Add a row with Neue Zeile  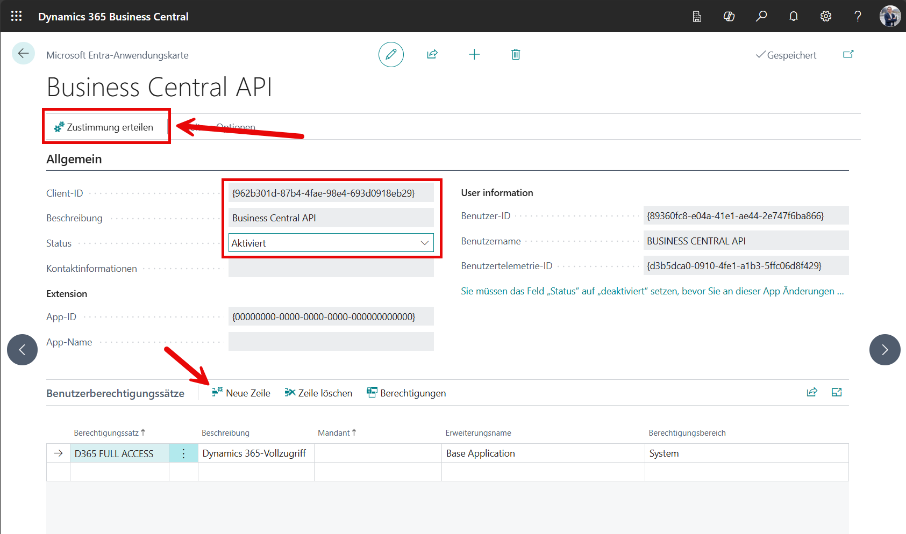tap(241, 393)
